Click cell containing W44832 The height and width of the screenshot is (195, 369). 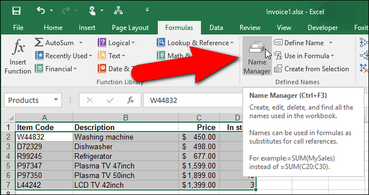tap(44, 137)
